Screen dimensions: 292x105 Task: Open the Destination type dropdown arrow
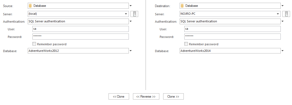coord(282,6)
